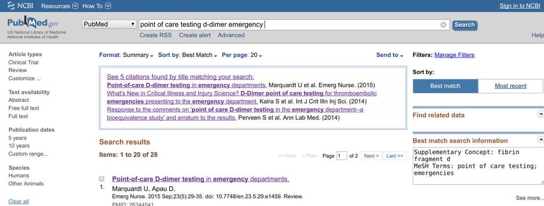Viewport: 544px width, 206px height.
Task: Click the Search button
Action: click(465, 25)
